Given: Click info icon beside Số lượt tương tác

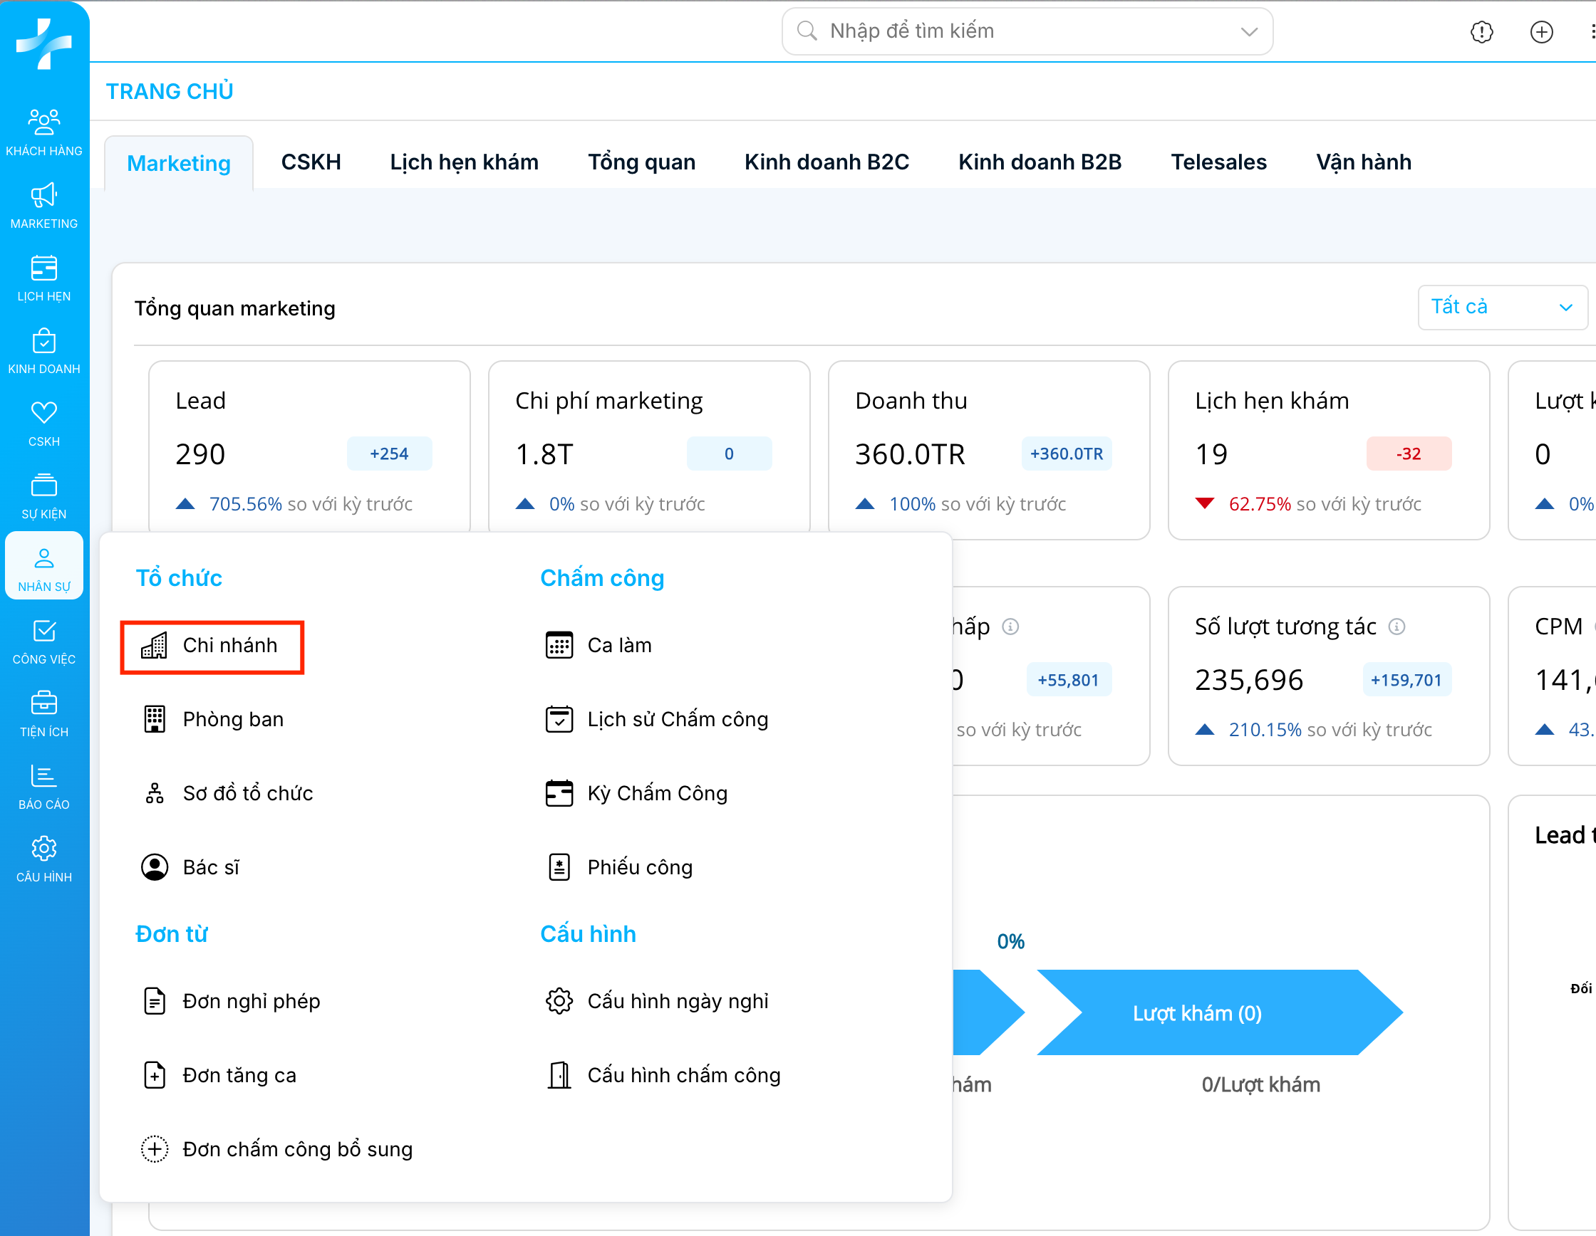Looking at the screenshot, I should 1396,627.
